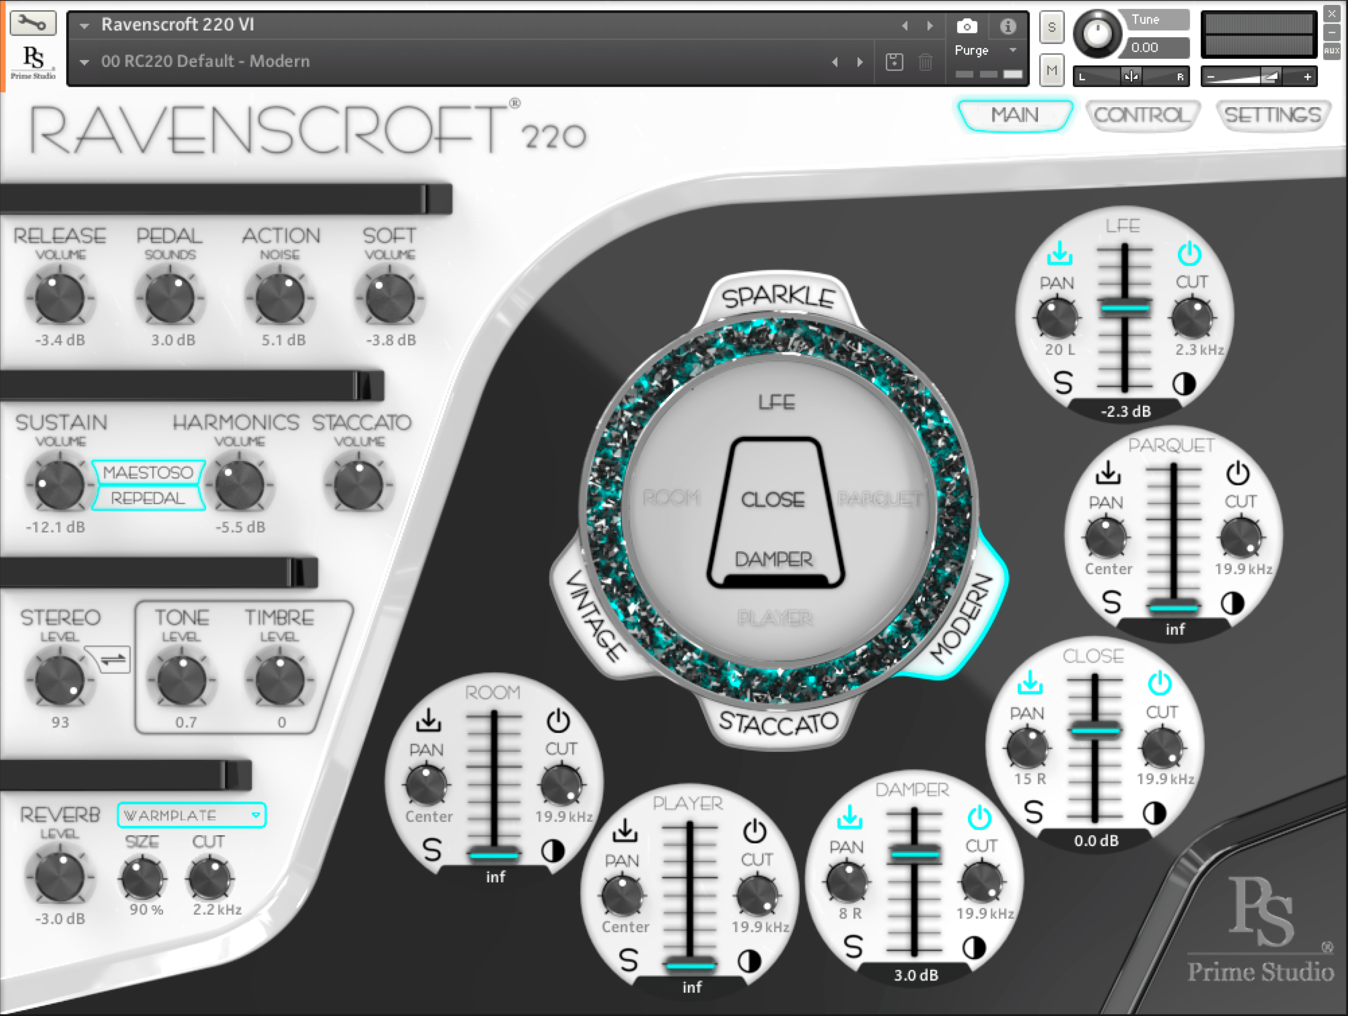Click the wrench options icon
This screenshot has height=1016, width=1348.
[32, 23]
